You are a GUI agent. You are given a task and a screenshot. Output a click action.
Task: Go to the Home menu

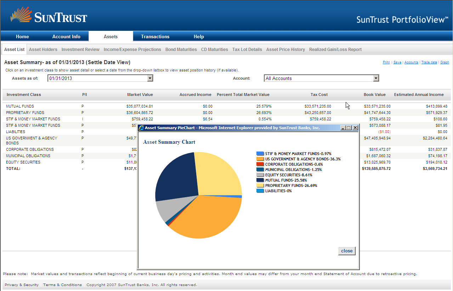click(22, 36)
